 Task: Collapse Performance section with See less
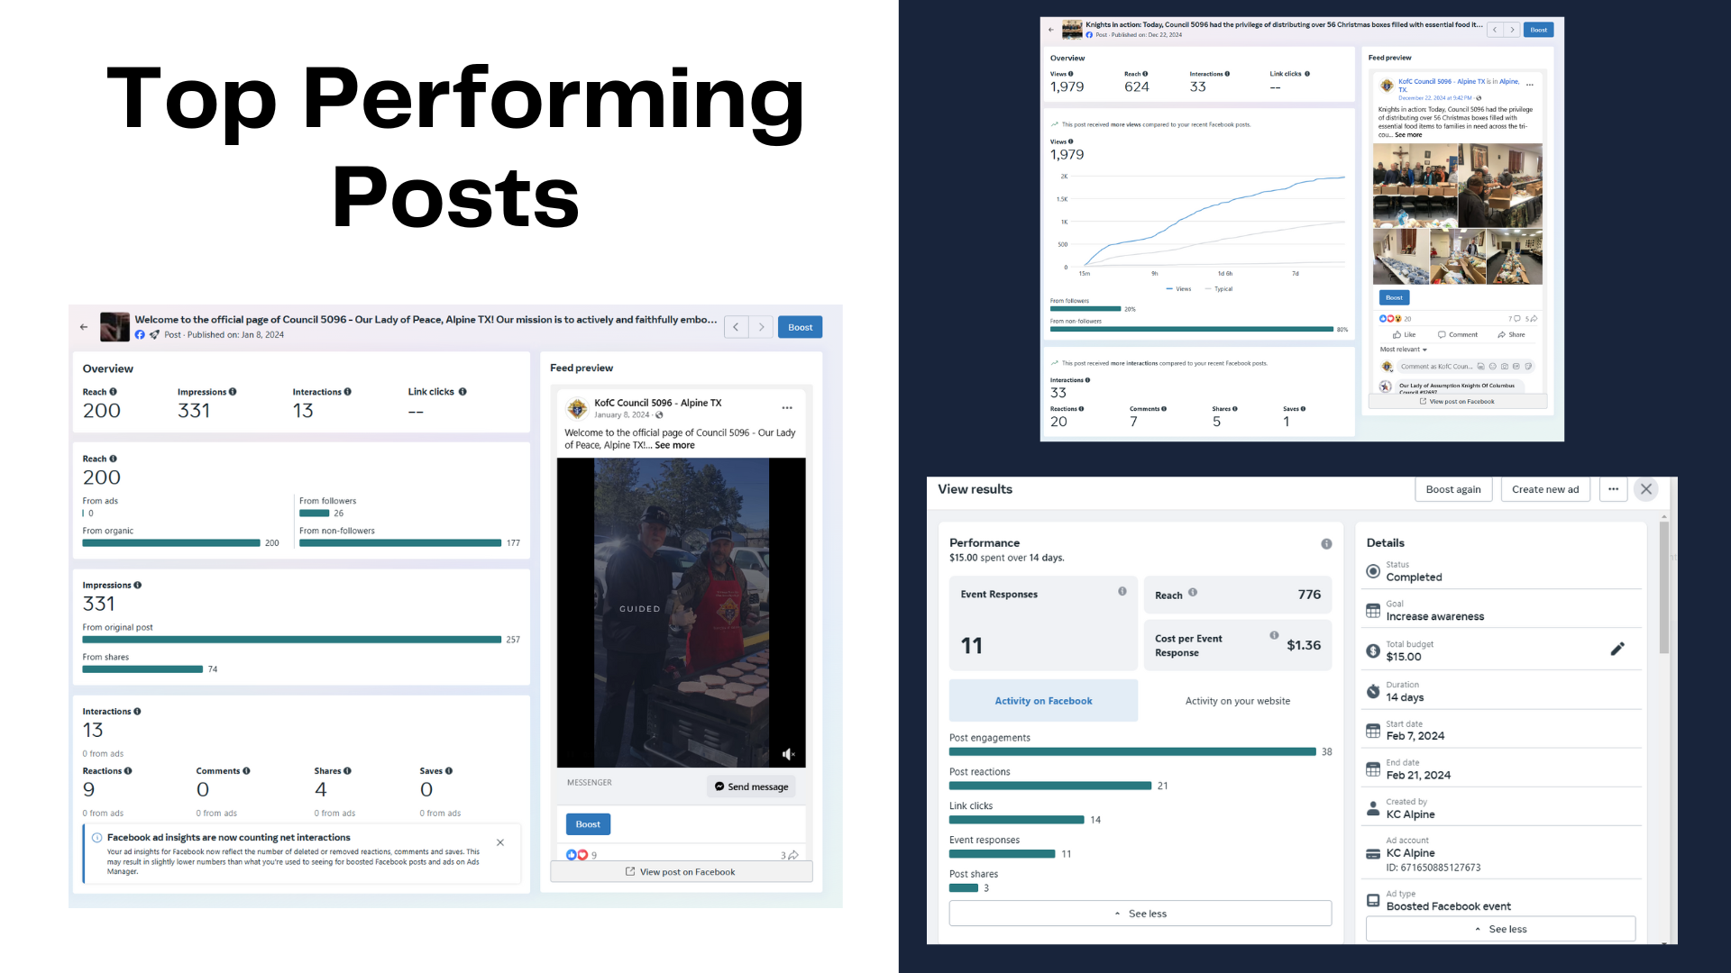tap(1140, 914)
